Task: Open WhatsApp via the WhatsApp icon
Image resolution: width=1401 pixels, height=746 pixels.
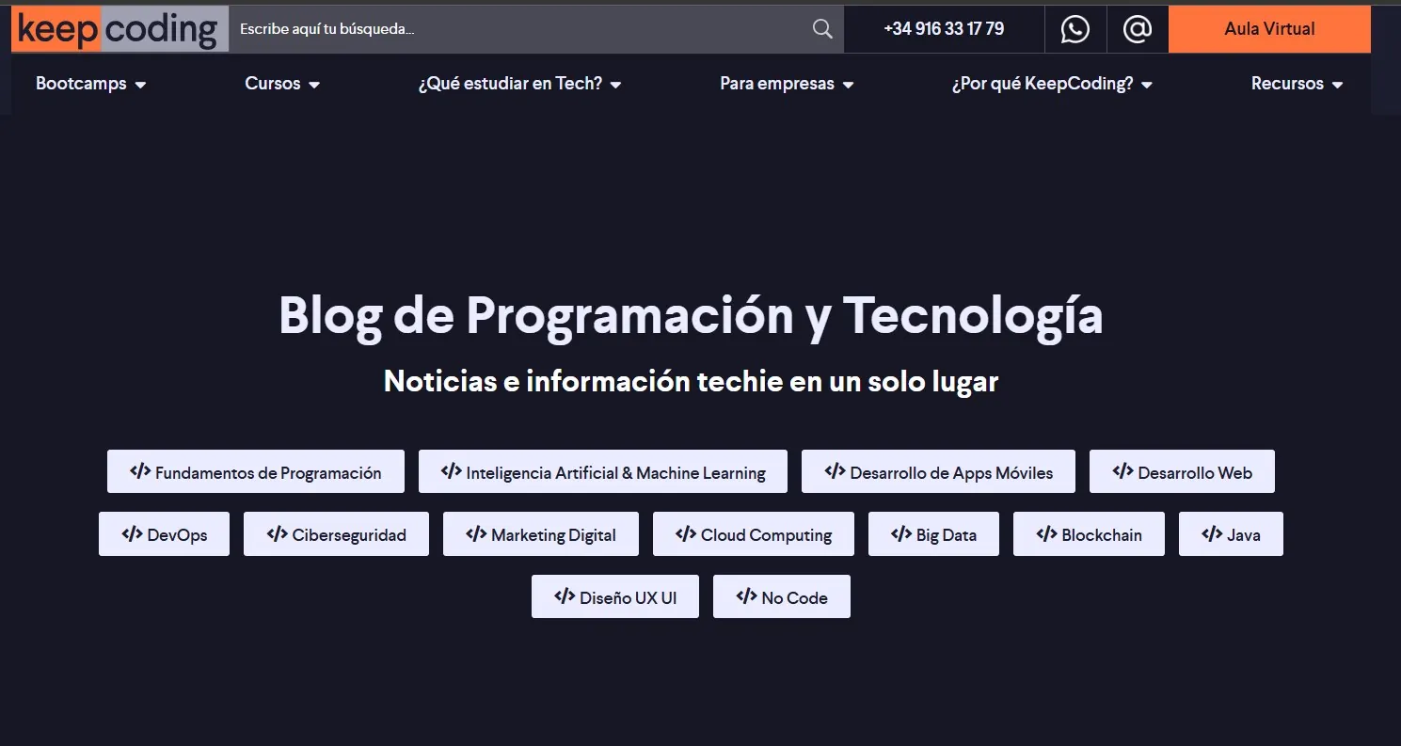Action: coord(1075,28)
